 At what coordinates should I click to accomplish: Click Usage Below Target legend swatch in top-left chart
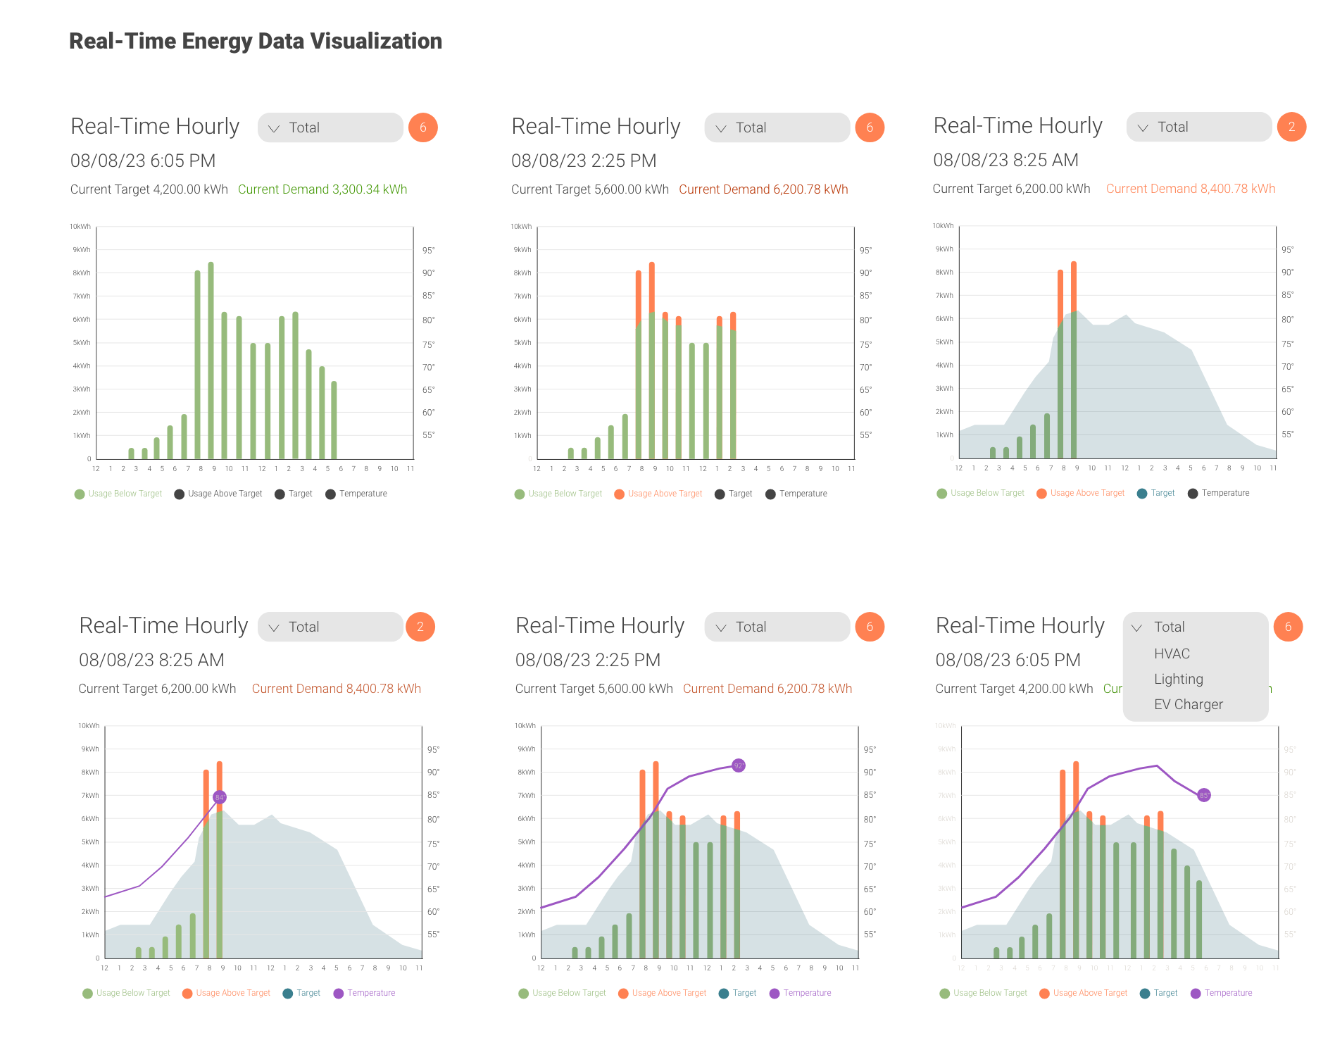80,494
